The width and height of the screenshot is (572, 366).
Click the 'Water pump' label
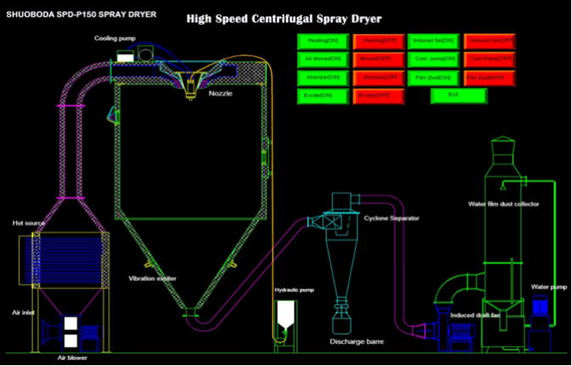point(549,287)
